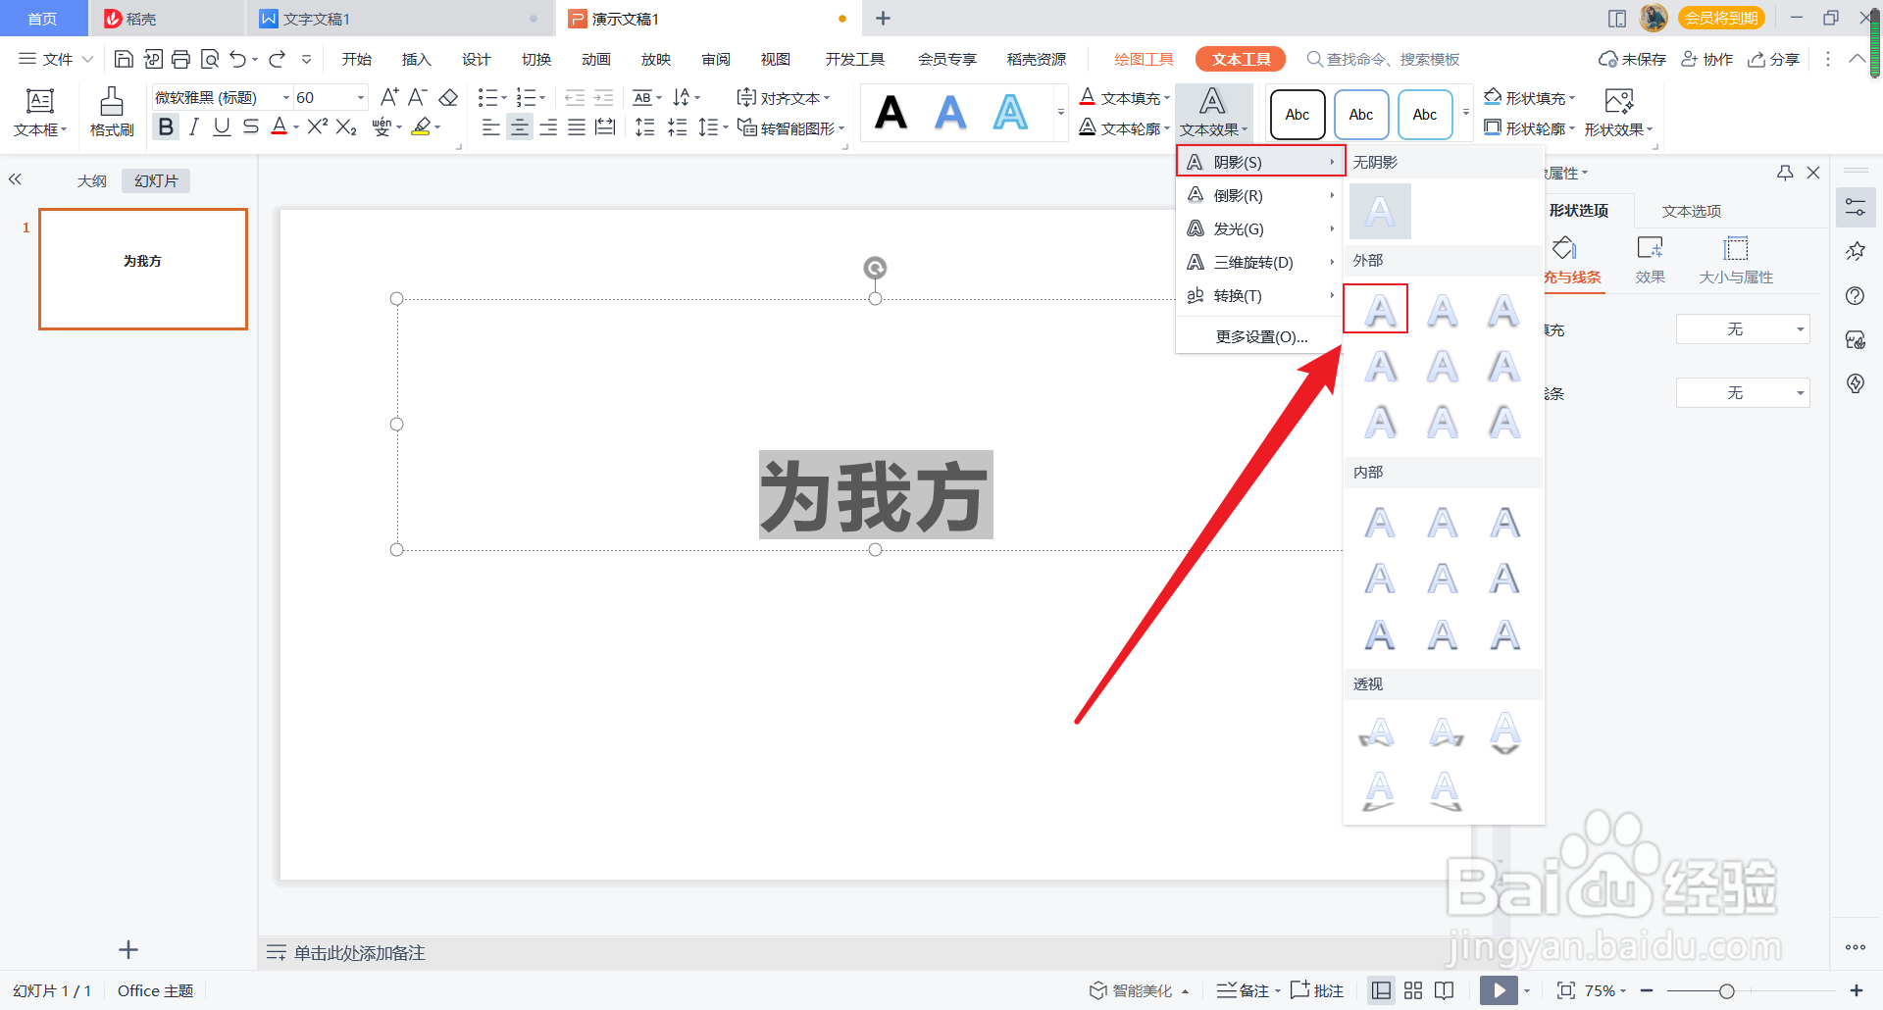Screen dimensions: 1883x1010
Task: Open the font size dropdown
Action: tap(360, 97)
